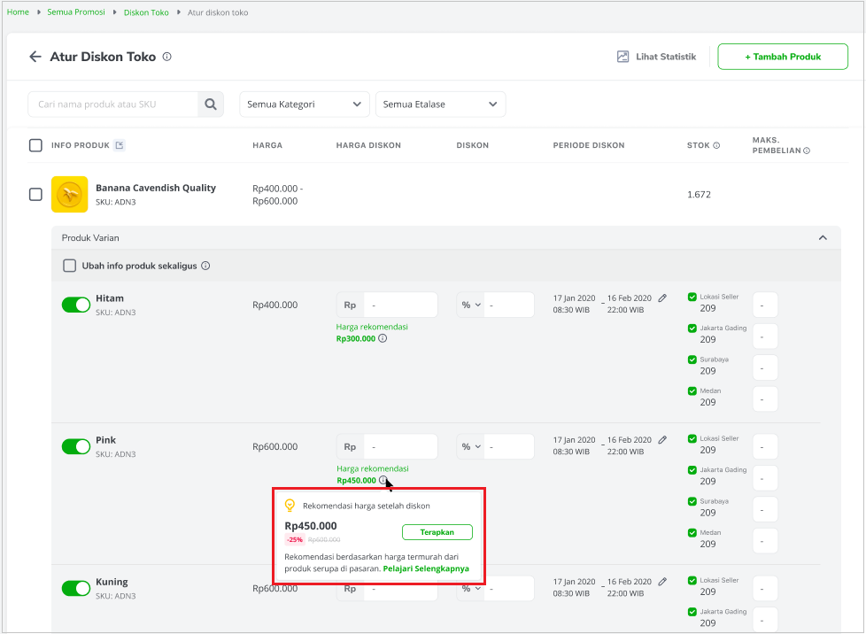Uncheck Surabaya for Hitam variant
This screenshot has height=634, width=866.
pos(692,360)
